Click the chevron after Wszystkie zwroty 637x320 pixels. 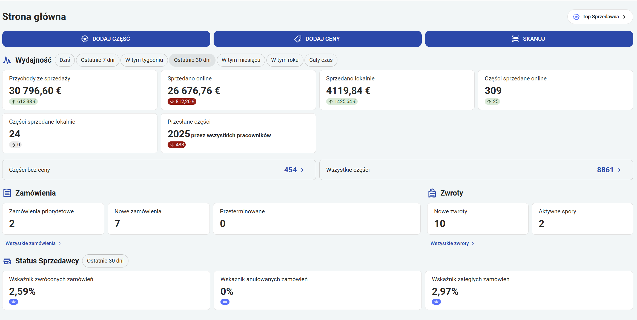tap(473, 243)
